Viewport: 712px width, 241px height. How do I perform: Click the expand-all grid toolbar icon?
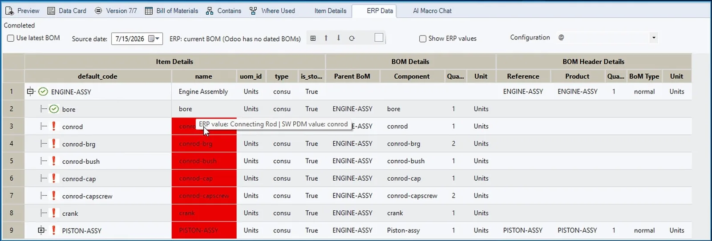pos(313,38)
